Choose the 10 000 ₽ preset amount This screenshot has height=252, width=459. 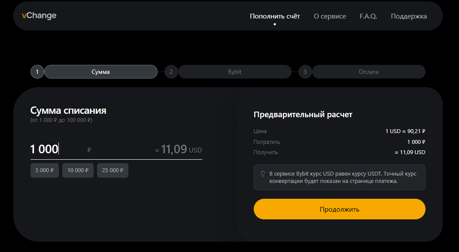tap(78, 170)
